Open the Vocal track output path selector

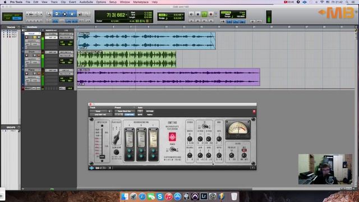(66, 38)
